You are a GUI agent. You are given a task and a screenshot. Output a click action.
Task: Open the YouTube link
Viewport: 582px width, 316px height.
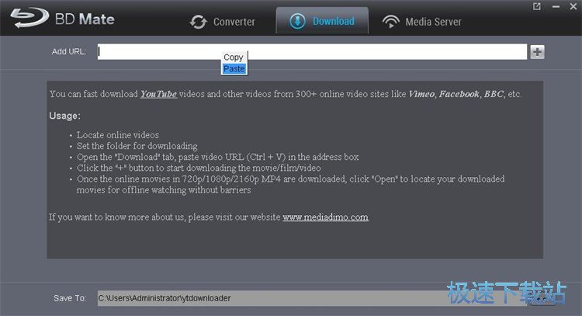pos(158,94)
